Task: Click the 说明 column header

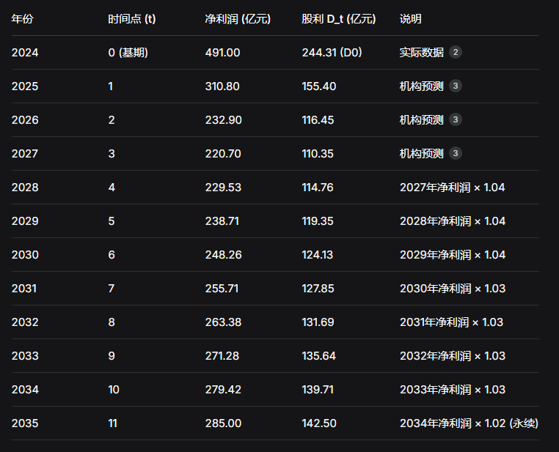Action: pos(411,18)
